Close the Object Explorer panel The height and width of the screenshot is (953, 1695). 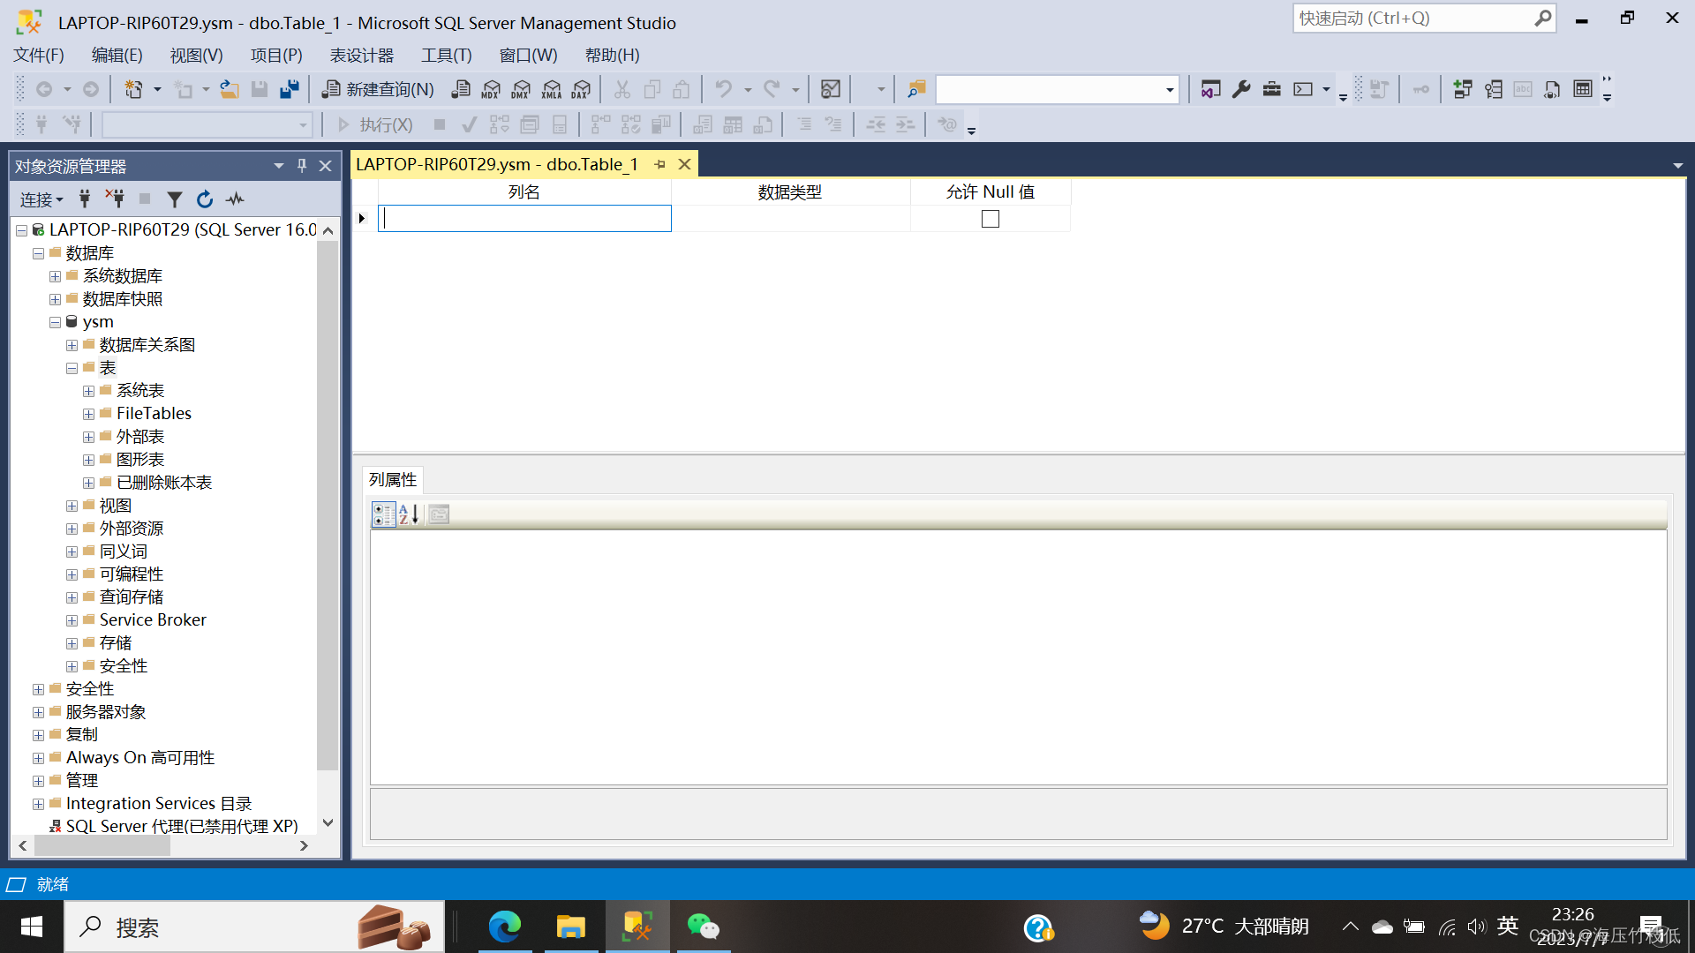[x=325, y=166]
